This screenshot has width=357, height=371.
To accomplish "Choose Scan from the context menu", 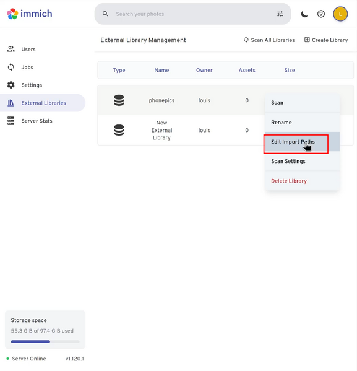I will (x=303, y=103).
